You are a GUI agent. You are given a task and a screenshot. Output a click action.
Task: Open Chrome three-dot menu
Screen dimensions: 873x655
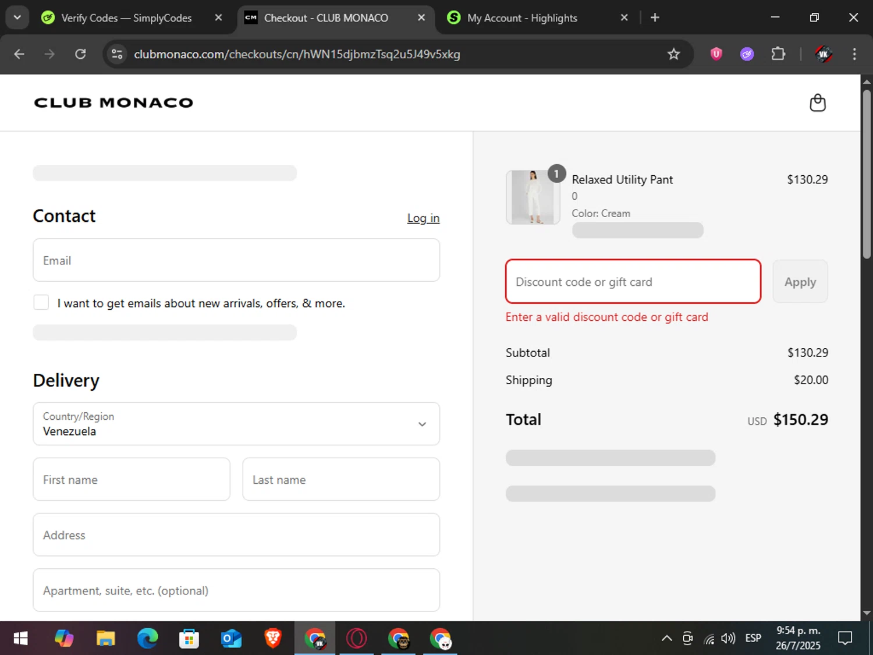854,54
